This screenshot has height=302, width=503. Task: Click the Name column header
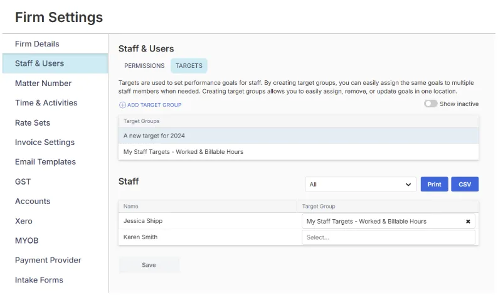pyautogui.click(x=208, y=207)
